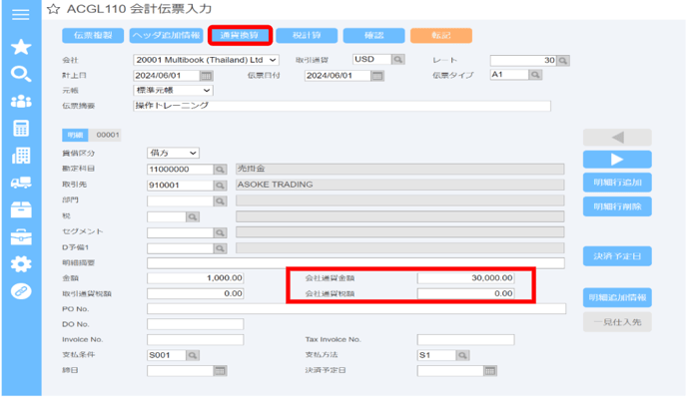
Task: Open lookup for 取引通貨 USD field
Action: tap(397, 59)
